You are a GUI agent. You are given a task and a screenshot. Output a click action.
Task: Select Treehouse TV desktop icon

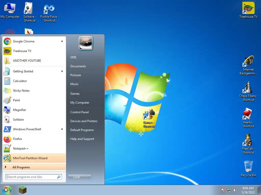[248, 10]
